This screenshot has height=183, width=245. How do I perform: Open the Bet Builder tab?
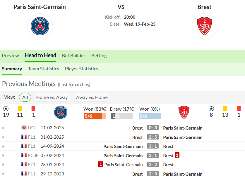pyautogui.click(x=73, y=56)
